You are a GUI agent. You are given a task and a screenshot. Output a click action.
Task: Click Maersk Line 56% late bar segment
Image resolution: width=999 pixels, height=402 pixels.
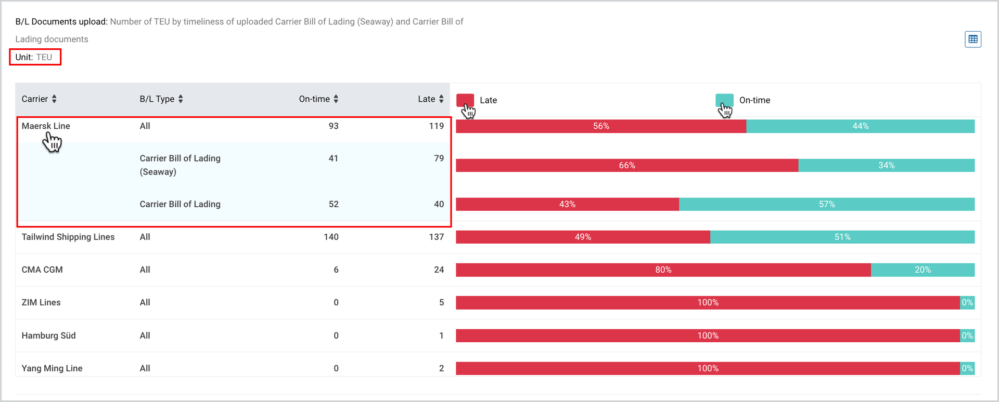(x=601, y=126)
